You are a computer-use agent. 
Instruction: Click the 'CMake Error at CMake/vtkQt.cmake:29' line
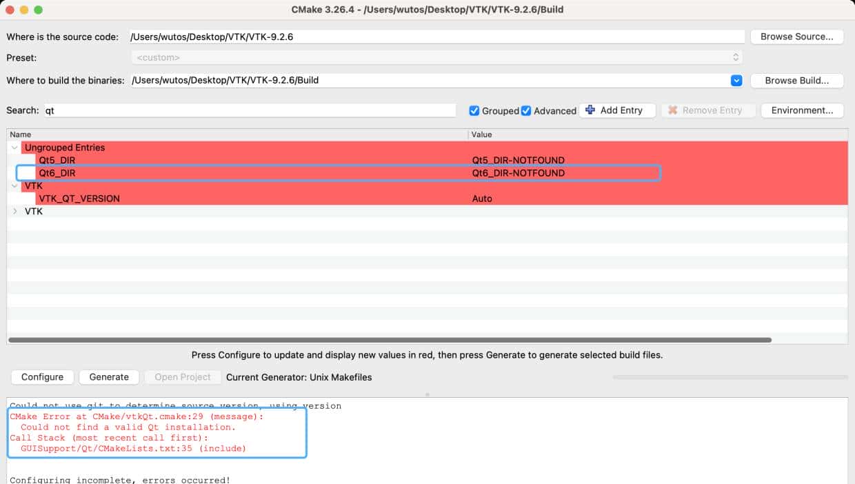pyautogui.click(x=137, y=416)
